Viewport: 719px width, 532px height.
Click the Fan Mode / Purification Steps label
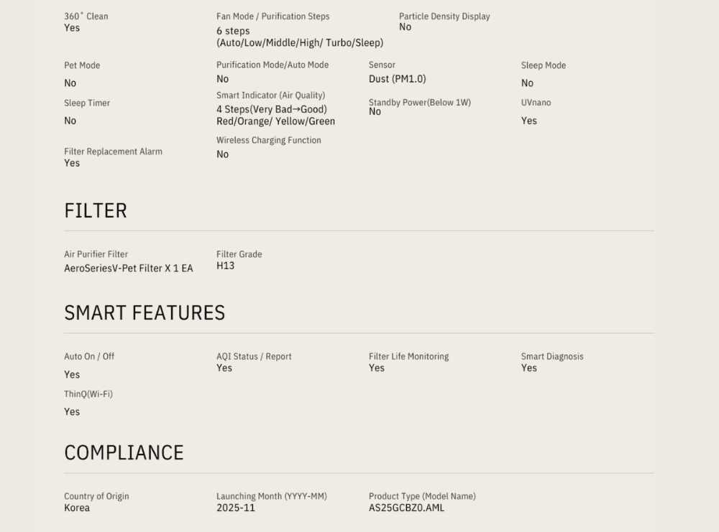coord(273,17)
